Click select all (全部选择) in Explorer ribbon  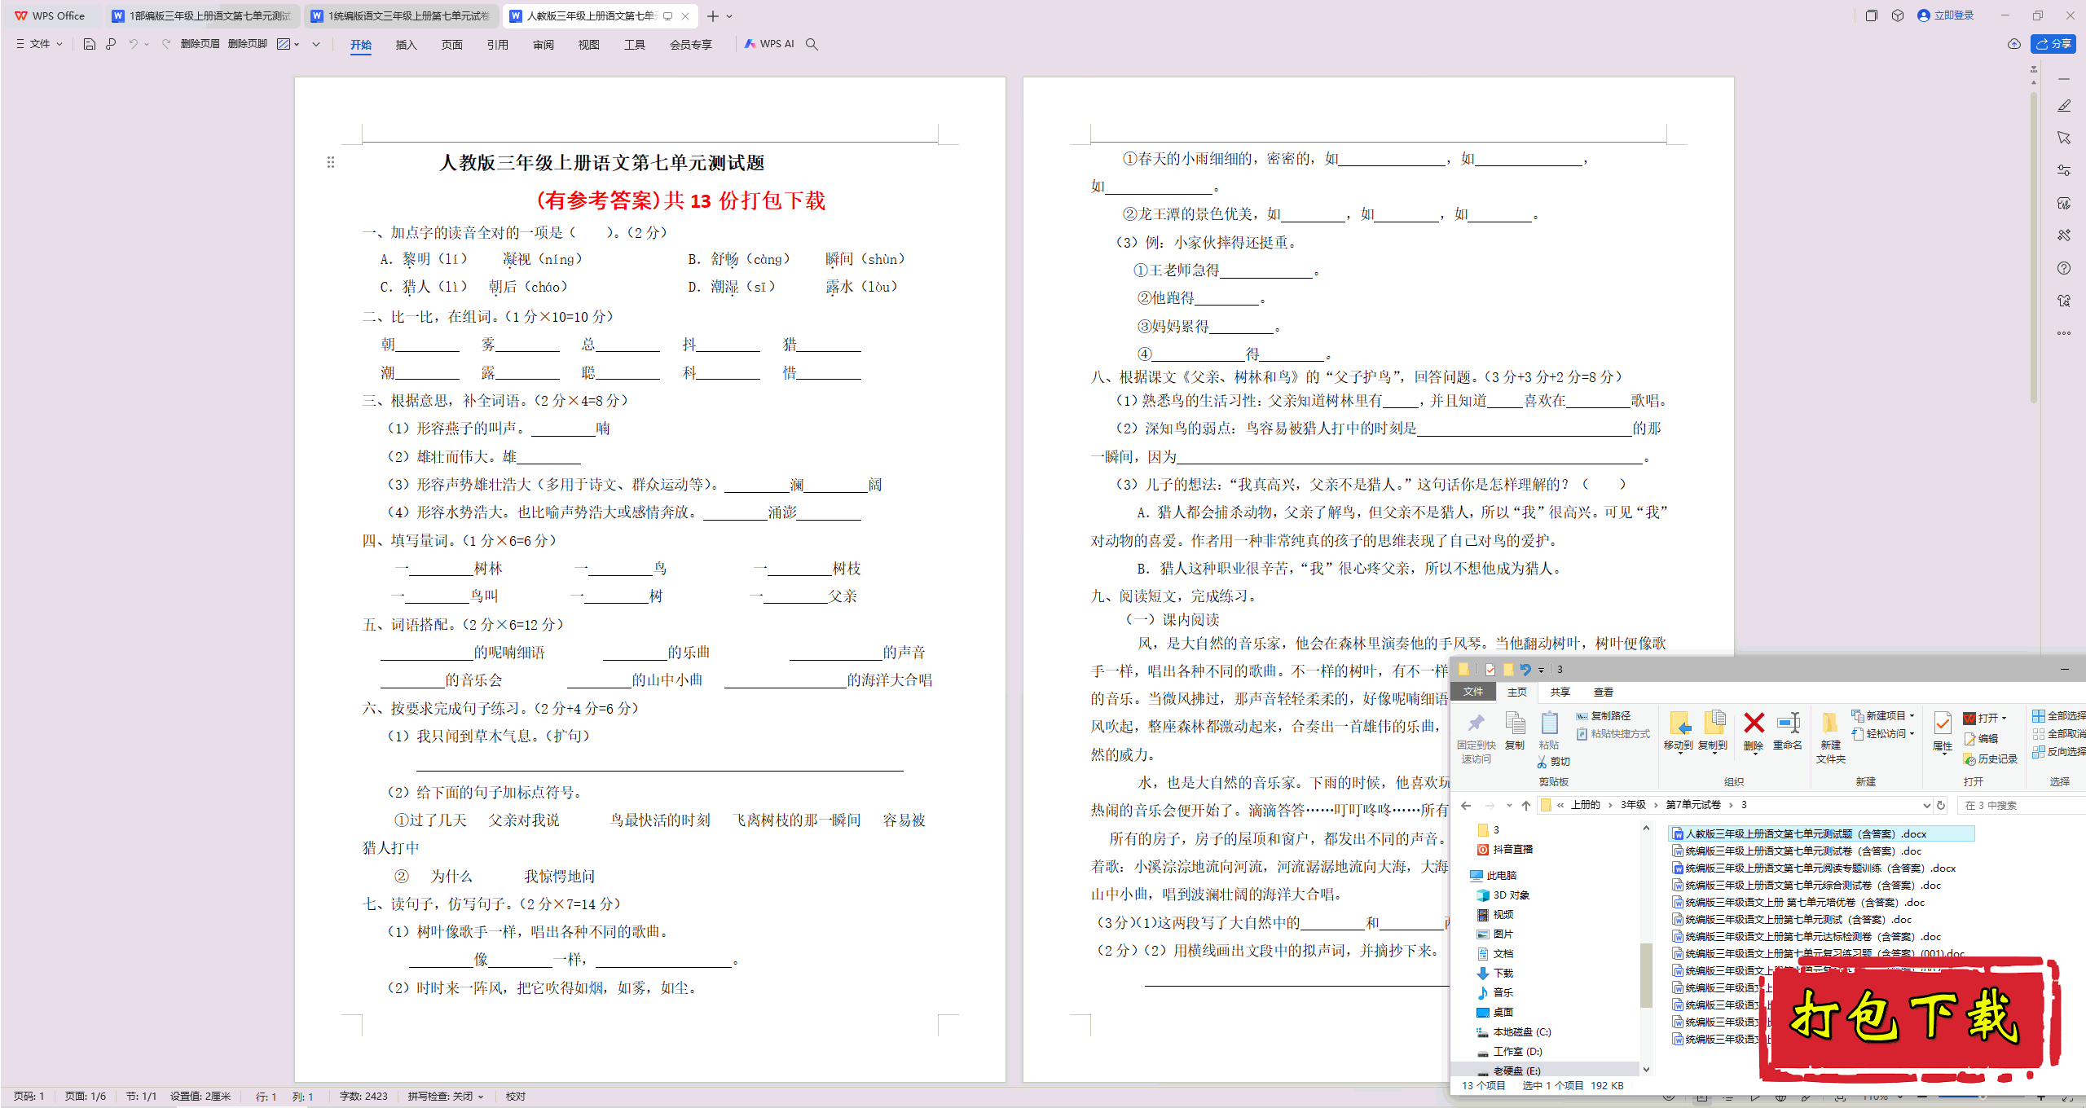point(2059,716)
